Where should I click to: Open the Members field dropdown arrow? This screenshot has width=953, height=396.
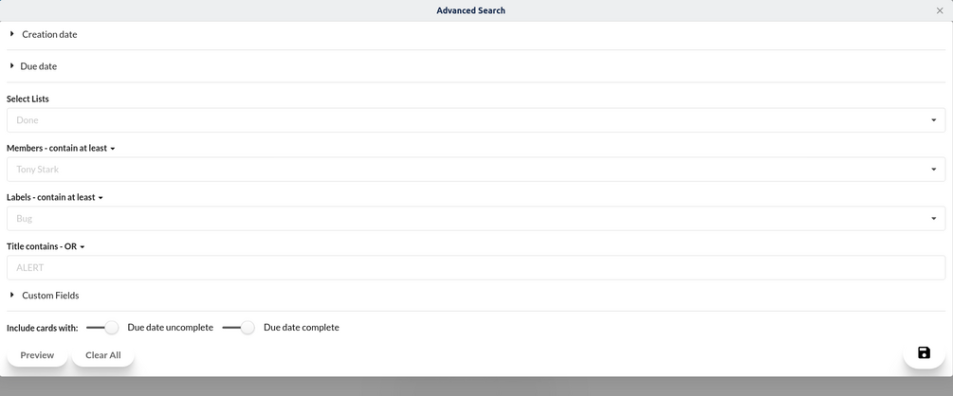[x=933, y=170]
